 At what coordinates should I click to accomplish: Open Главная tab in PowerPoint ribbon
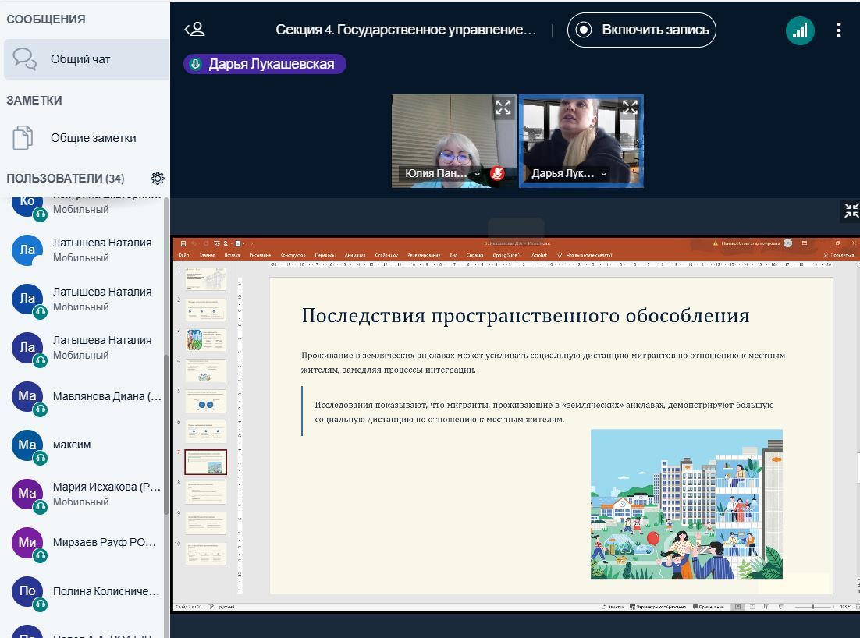coord(208,255)
